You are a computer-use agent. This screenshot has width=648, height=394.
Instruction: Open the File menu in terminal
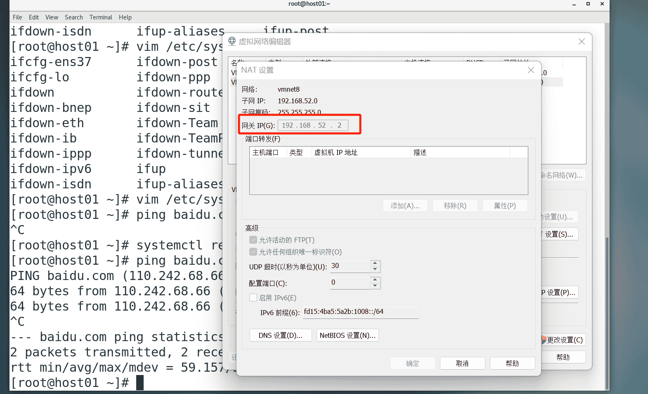(x=17, y=17)
